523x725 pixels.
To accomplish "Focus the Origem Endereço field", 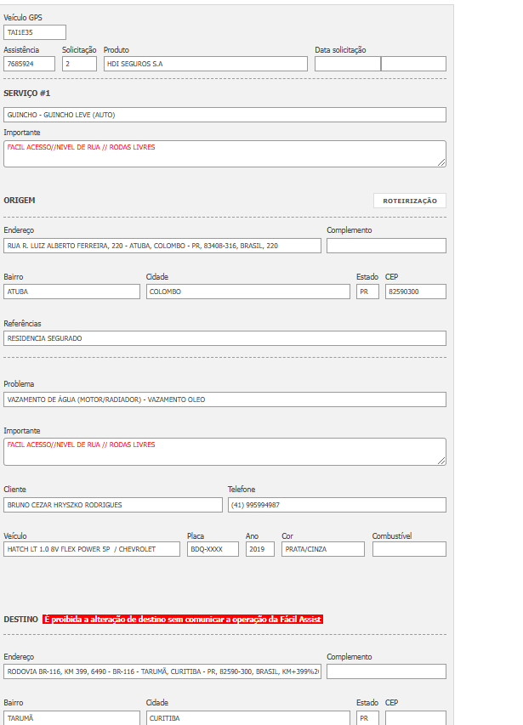I will pos(162,246).
